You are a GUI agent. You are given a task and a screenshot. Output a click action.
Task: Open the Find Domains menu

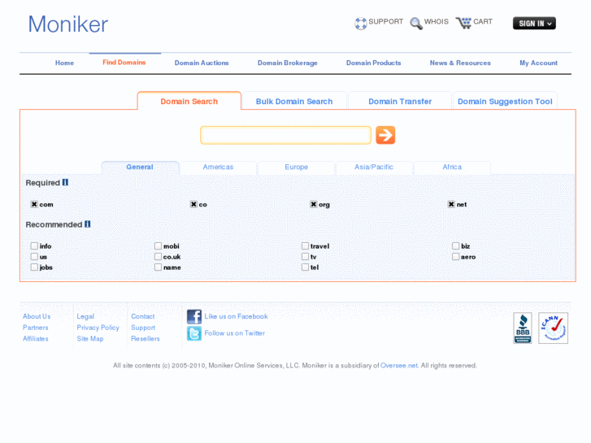pyautogui.click(x=124, y=63)
